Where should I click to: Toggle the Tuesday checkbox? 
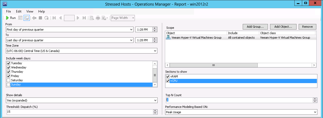click(8, 63)
